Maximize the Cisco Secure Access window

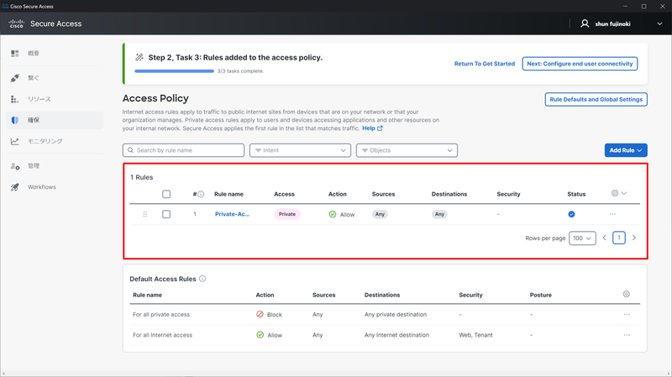643,7
